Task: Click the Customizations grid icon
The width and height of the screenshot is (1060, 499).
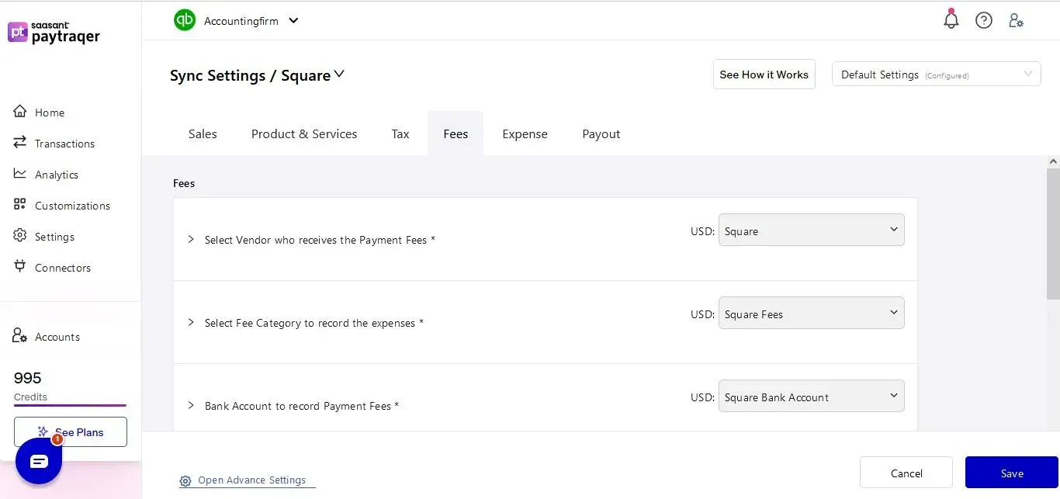Action: (x=20, y=205)
